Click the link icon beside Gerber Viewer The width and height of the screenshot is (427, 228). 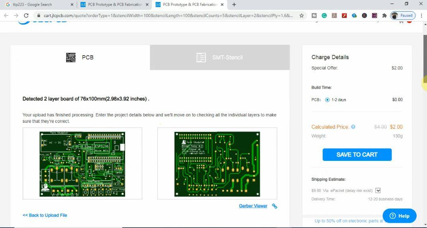click(274, 206)
